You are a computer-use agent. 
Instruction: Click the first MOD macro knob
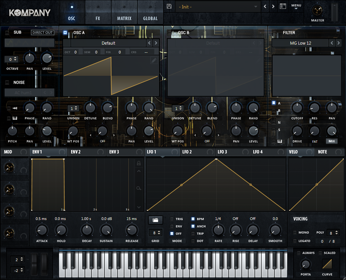pyautogui.click(x=9, y=167)
